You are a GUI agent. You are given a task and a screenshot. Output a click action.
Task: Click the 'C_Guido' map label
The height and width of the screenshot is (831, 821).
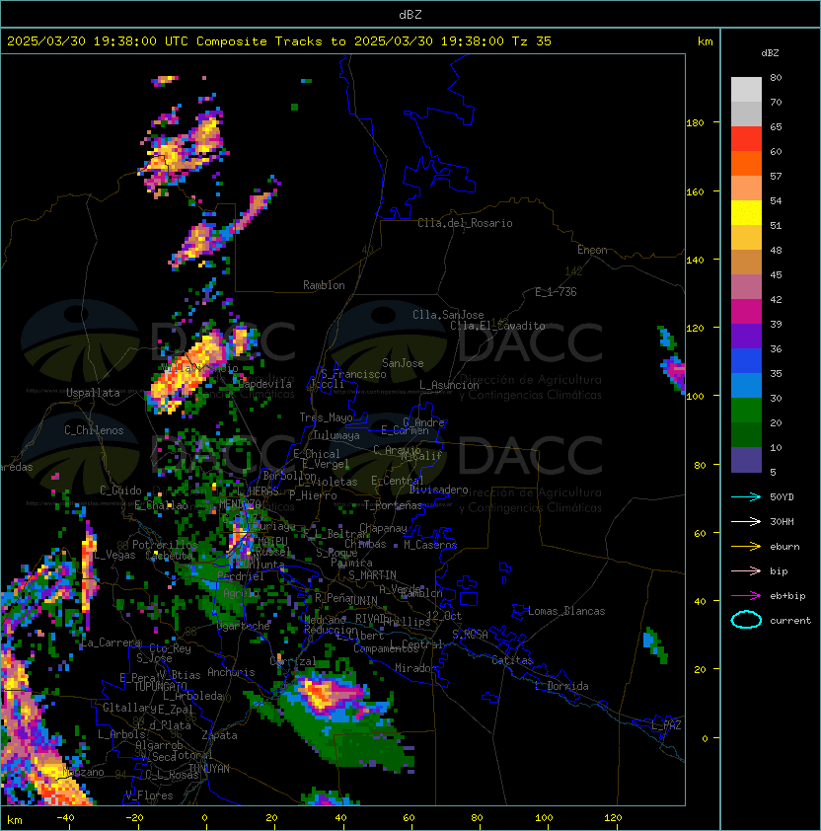[120, 491]
